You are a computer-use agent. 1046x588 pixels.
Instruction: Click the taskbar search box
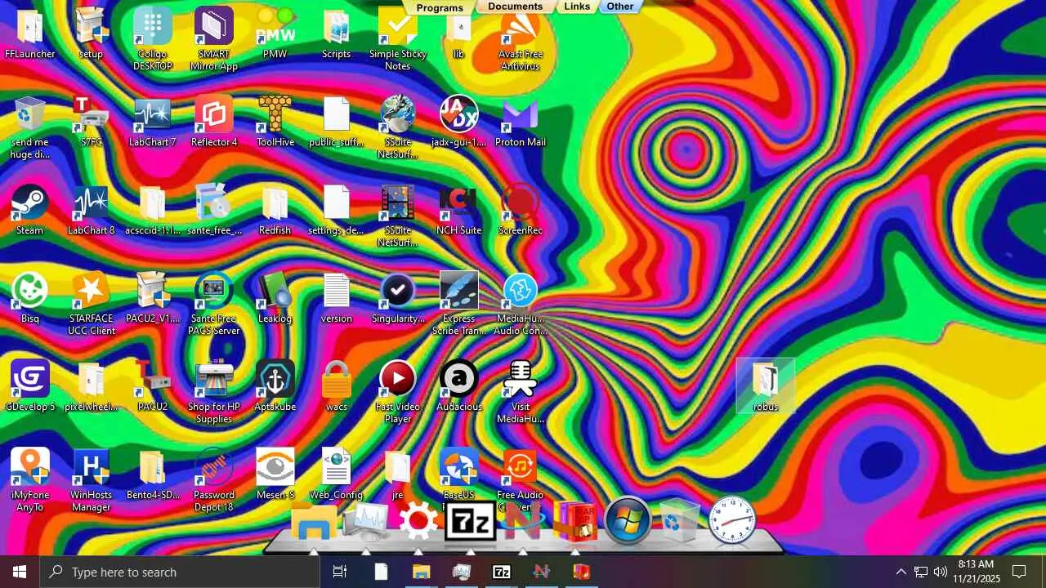click(x=180, y=572)
